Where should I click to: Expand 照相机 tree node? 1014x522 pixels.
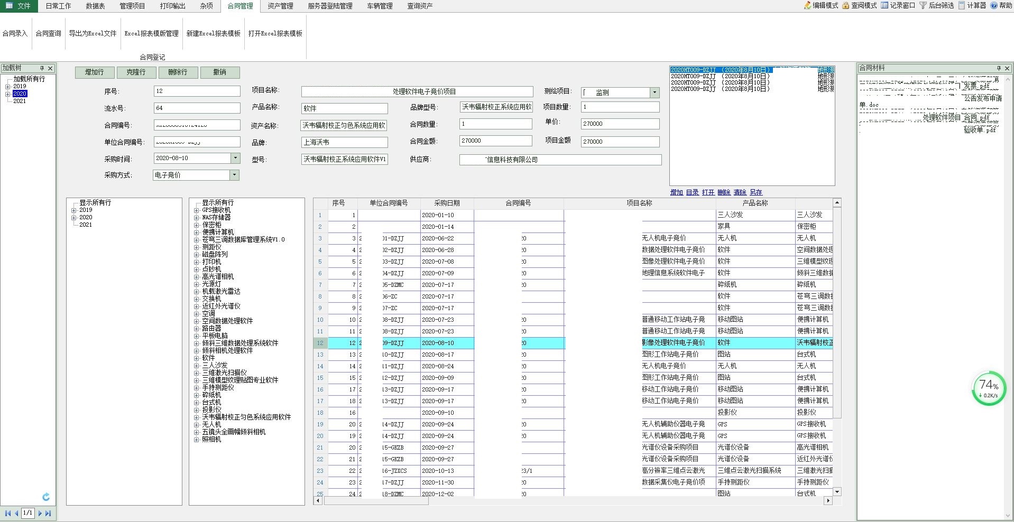197,439
